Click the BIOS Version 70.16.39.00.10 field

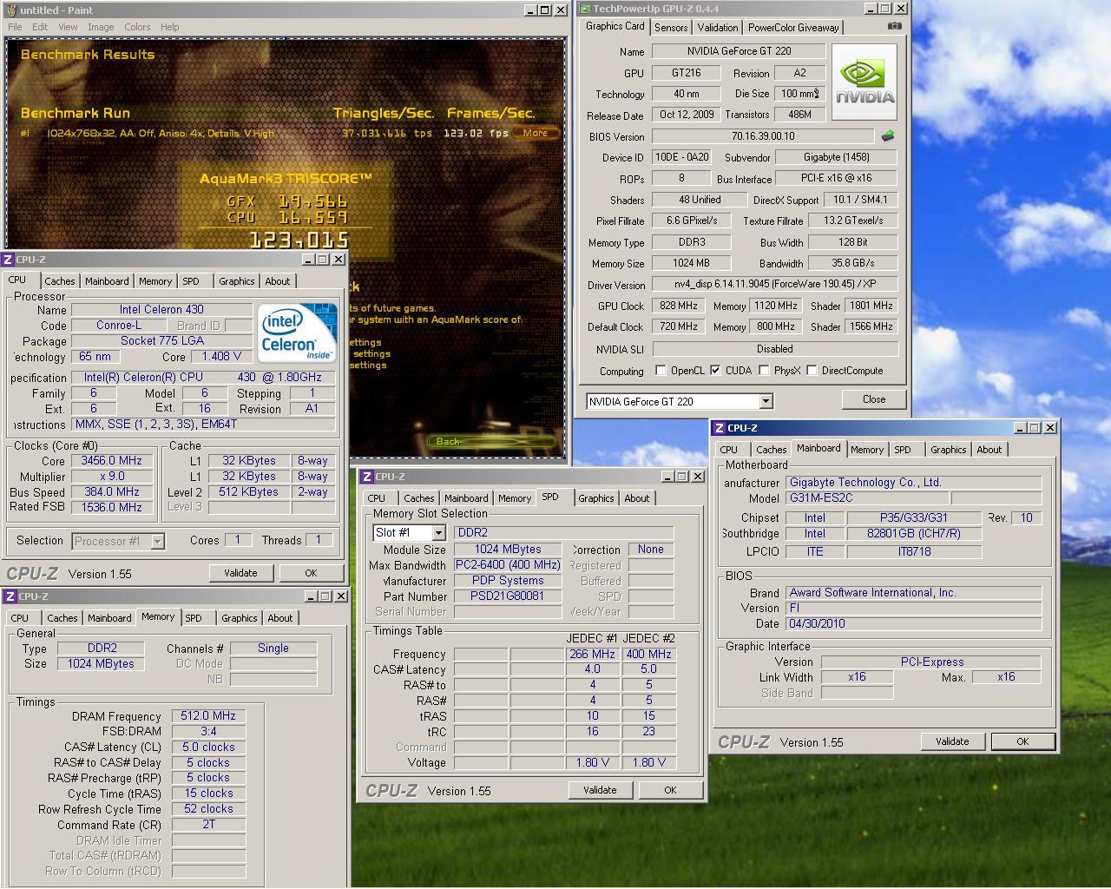tap(763, 136)
